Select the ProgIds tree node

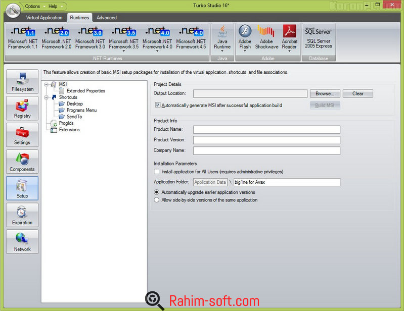[66, 123]
